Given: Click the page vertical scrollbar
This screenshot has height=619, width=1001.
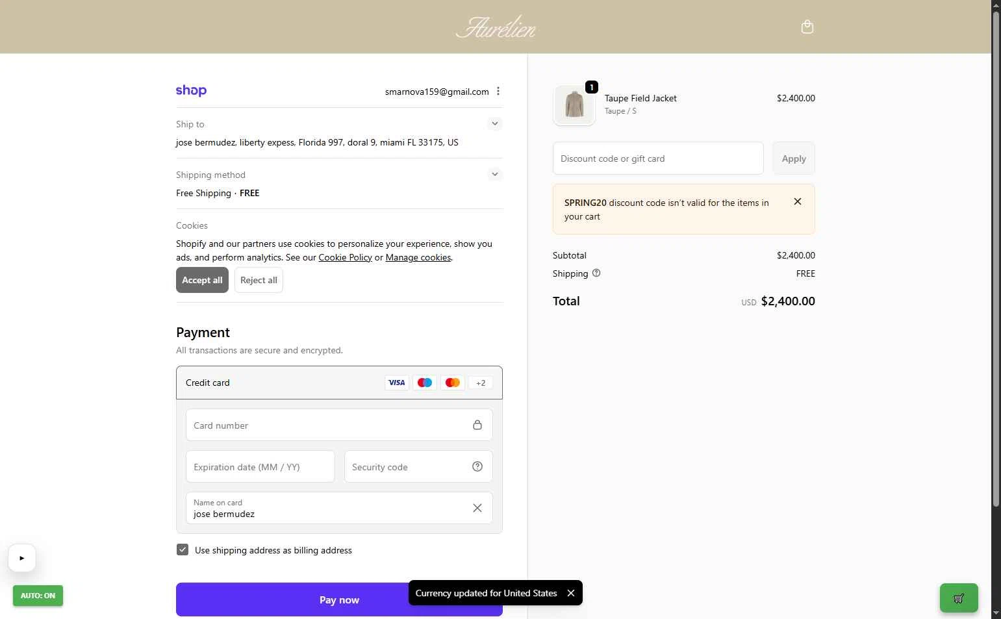Looking at the screenshot, I should click(996, 260).
